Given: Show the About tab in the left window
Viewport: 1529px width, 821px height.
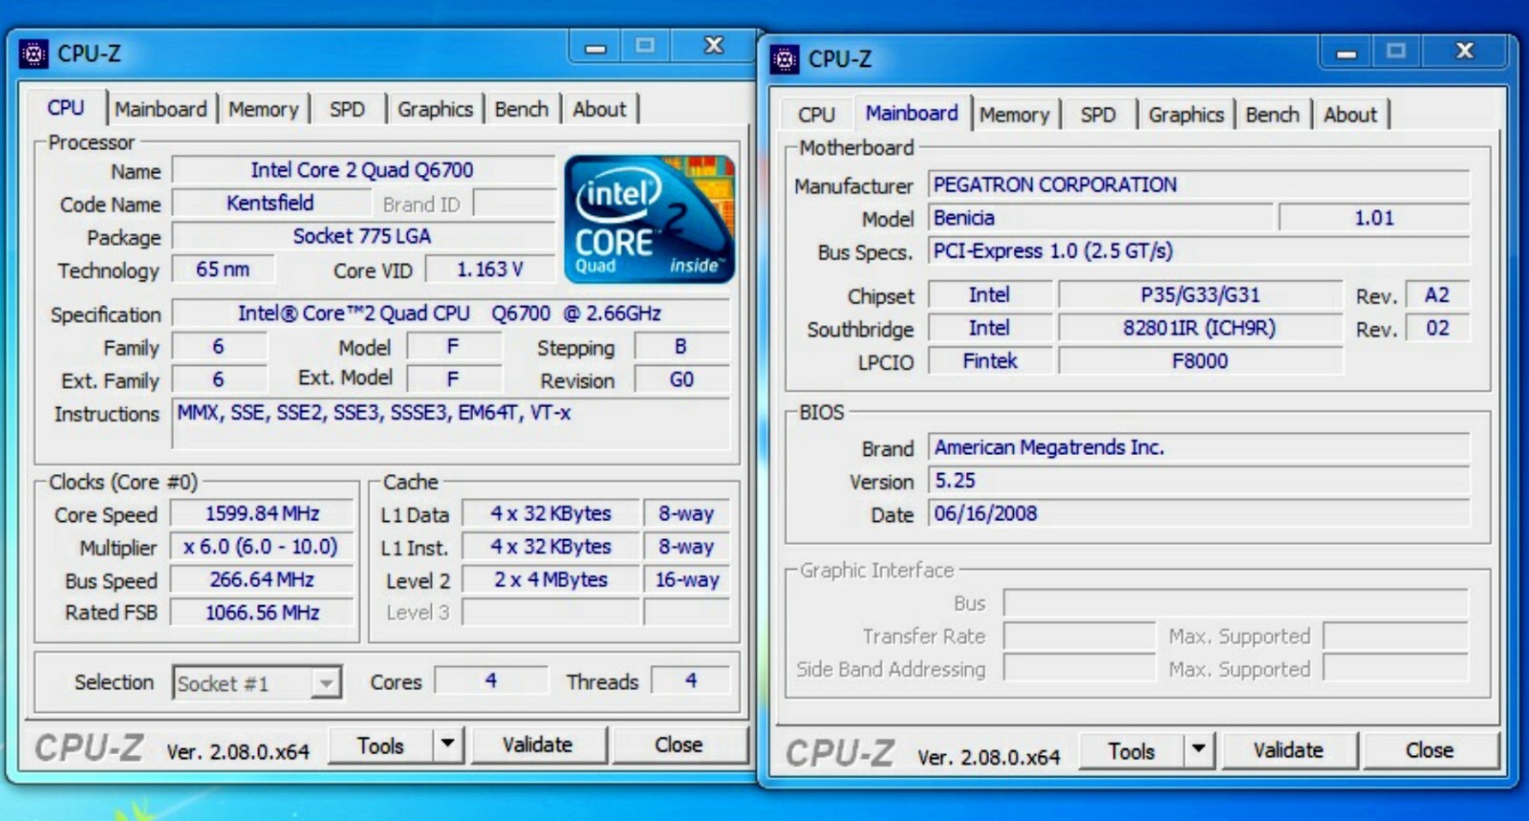Looking at the screenshot, I should [599, 109].
